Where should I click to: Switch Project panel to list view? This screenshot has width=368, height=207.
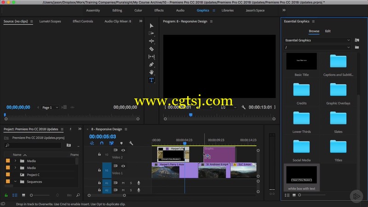point(15,195)
